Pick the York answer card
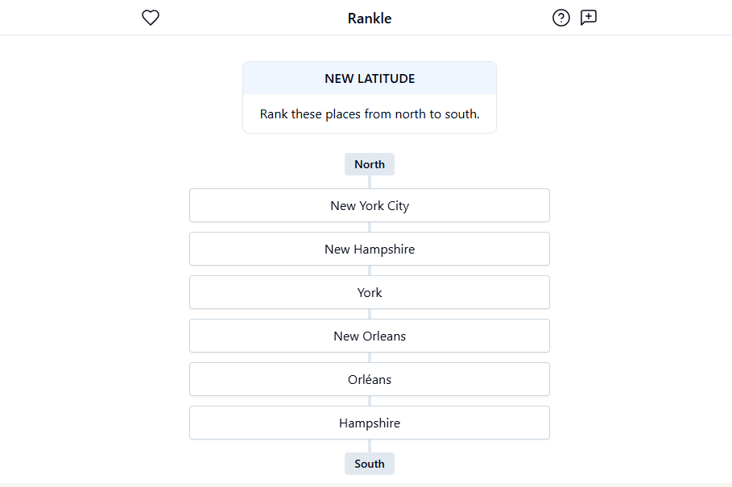Viewport: 732px width, 487px height. click(369, 292)
